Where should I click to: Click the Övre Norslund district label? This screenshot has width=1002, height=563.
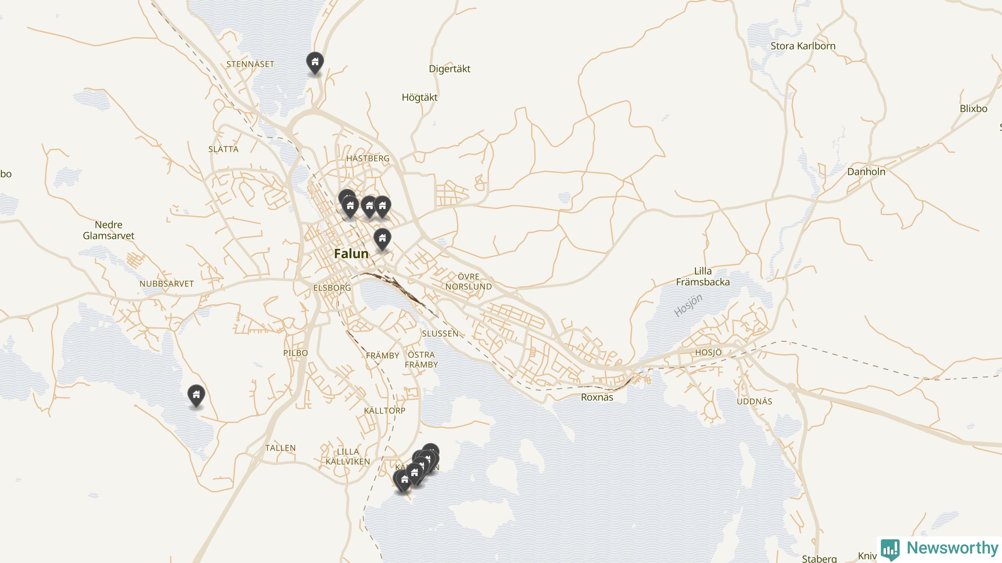point(469,281)
